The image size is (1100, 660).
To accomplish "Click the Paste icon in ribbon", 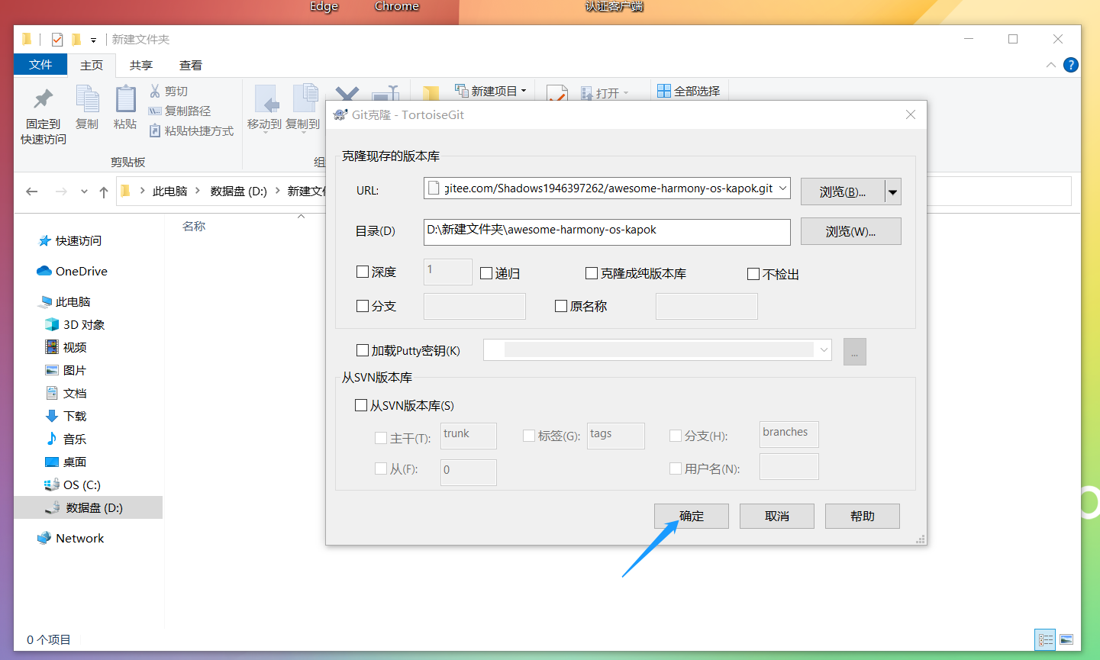I will tap(125, 99).
